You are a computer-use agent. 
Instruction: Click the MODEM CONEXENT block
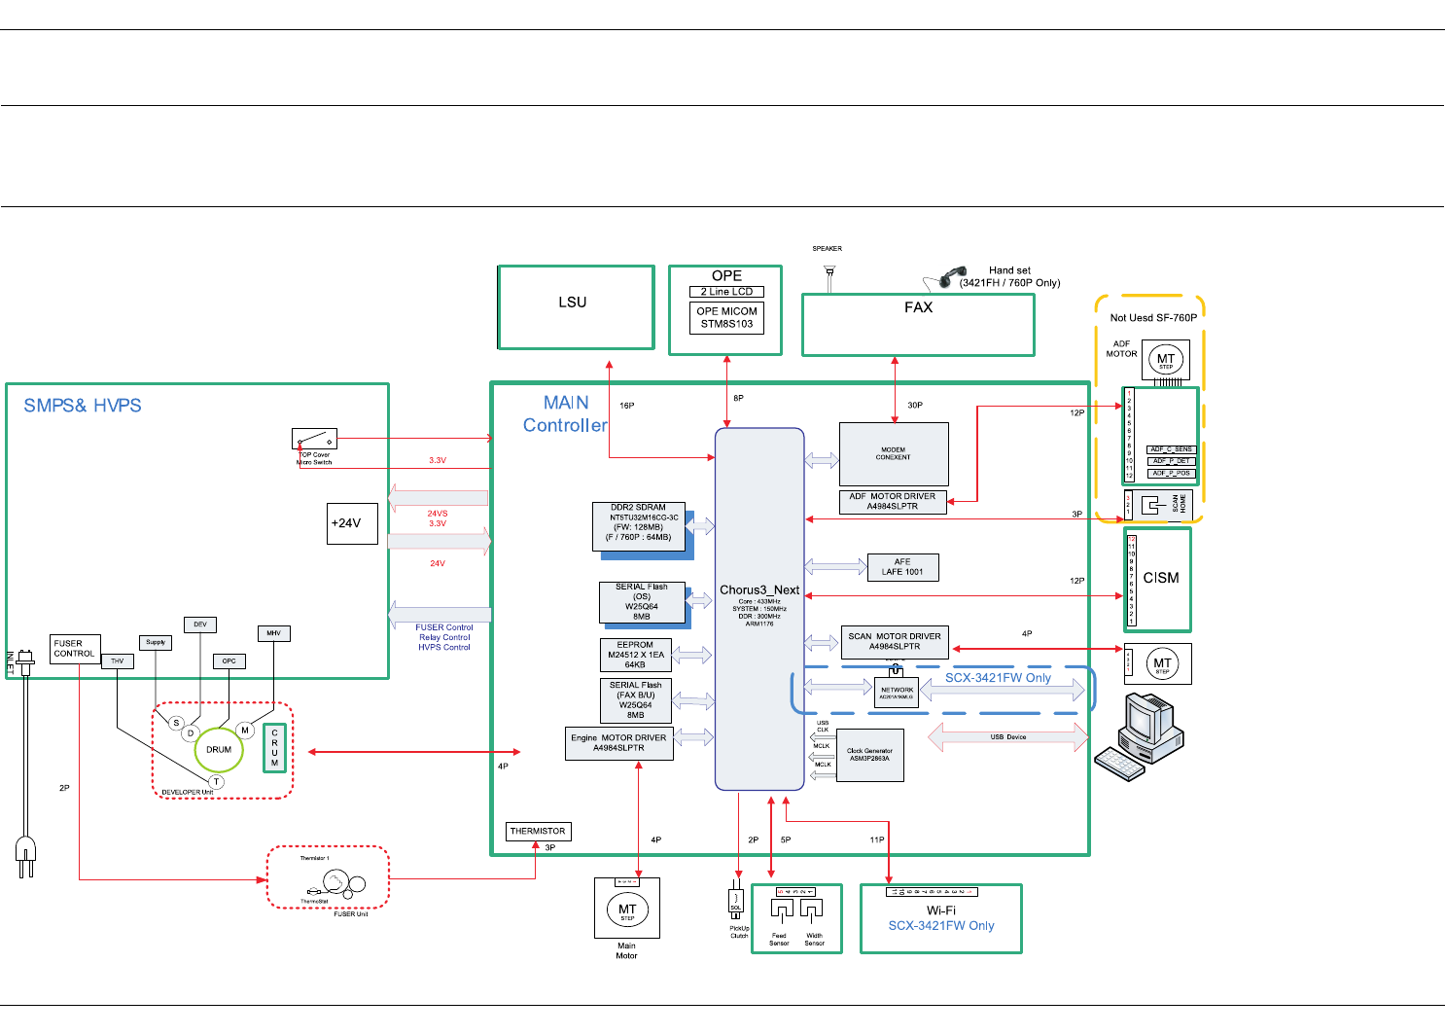click(x=894, y=454)
